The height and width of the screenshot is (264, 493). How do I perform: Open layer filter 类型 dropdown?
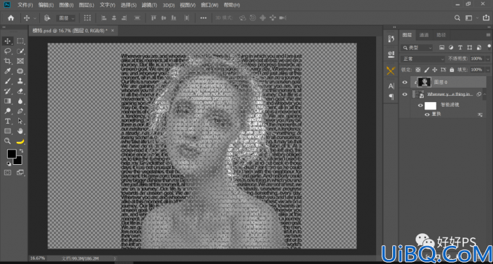417,47
